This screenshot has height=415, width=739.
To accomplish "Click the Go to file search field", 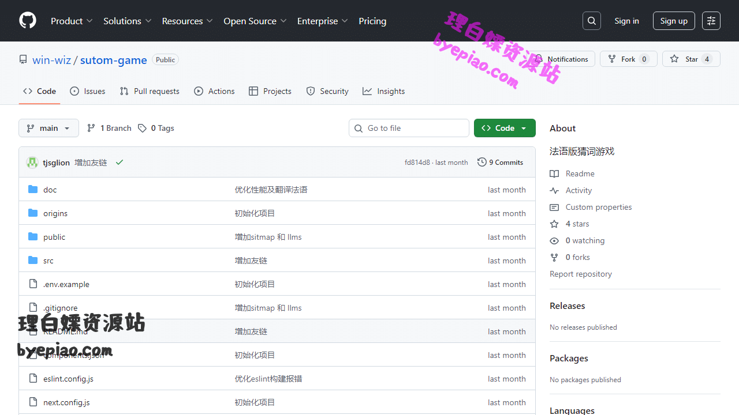I will pos(409,128).
